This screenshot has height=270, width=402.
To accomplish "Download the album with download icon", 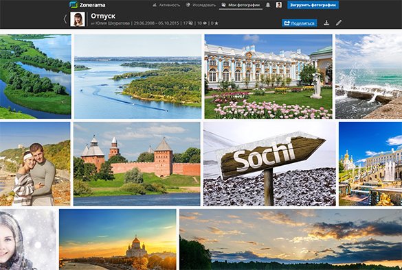I will click(x=326, y=23).
